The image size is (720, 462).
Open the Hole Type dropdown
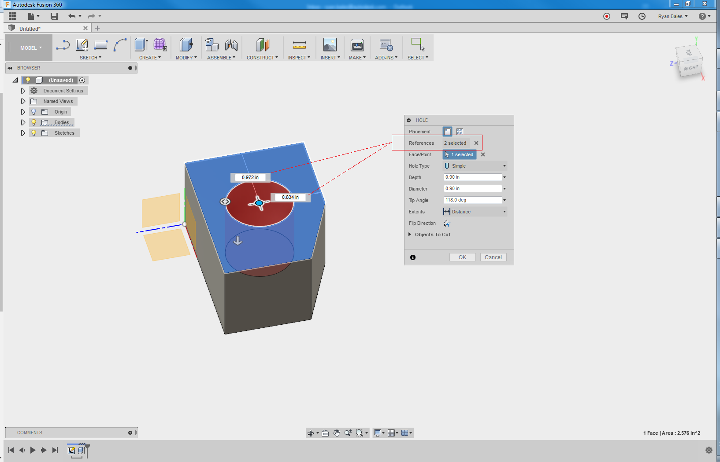click(504, 166)
